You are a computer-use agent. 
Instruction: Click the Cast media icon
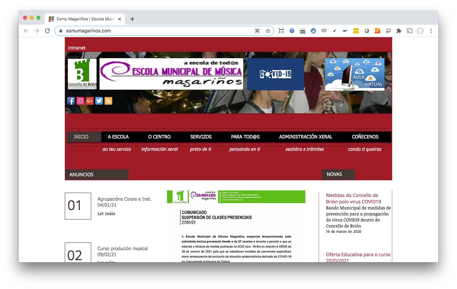(x=410, y=31)
